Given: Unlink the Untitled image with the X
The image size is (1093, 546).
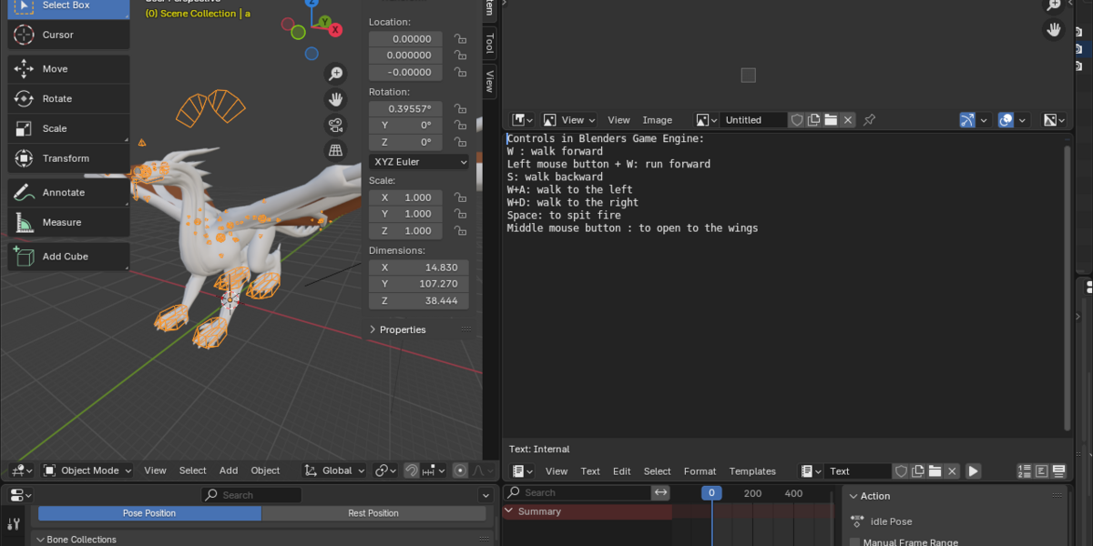Looking at the screenshot, I should pos(848,120).
